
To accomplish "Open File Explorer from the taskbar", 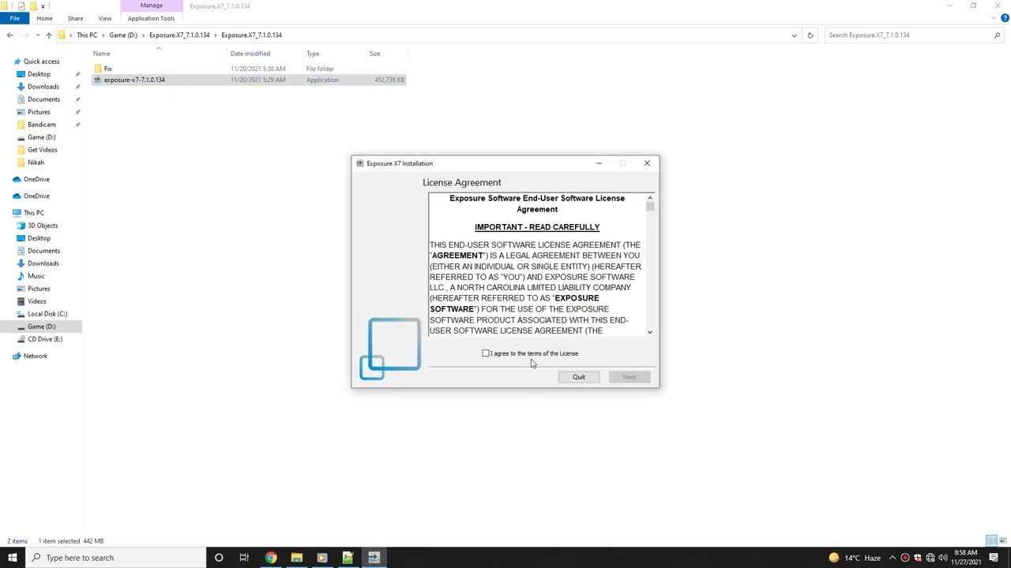I will pos(296,558).
